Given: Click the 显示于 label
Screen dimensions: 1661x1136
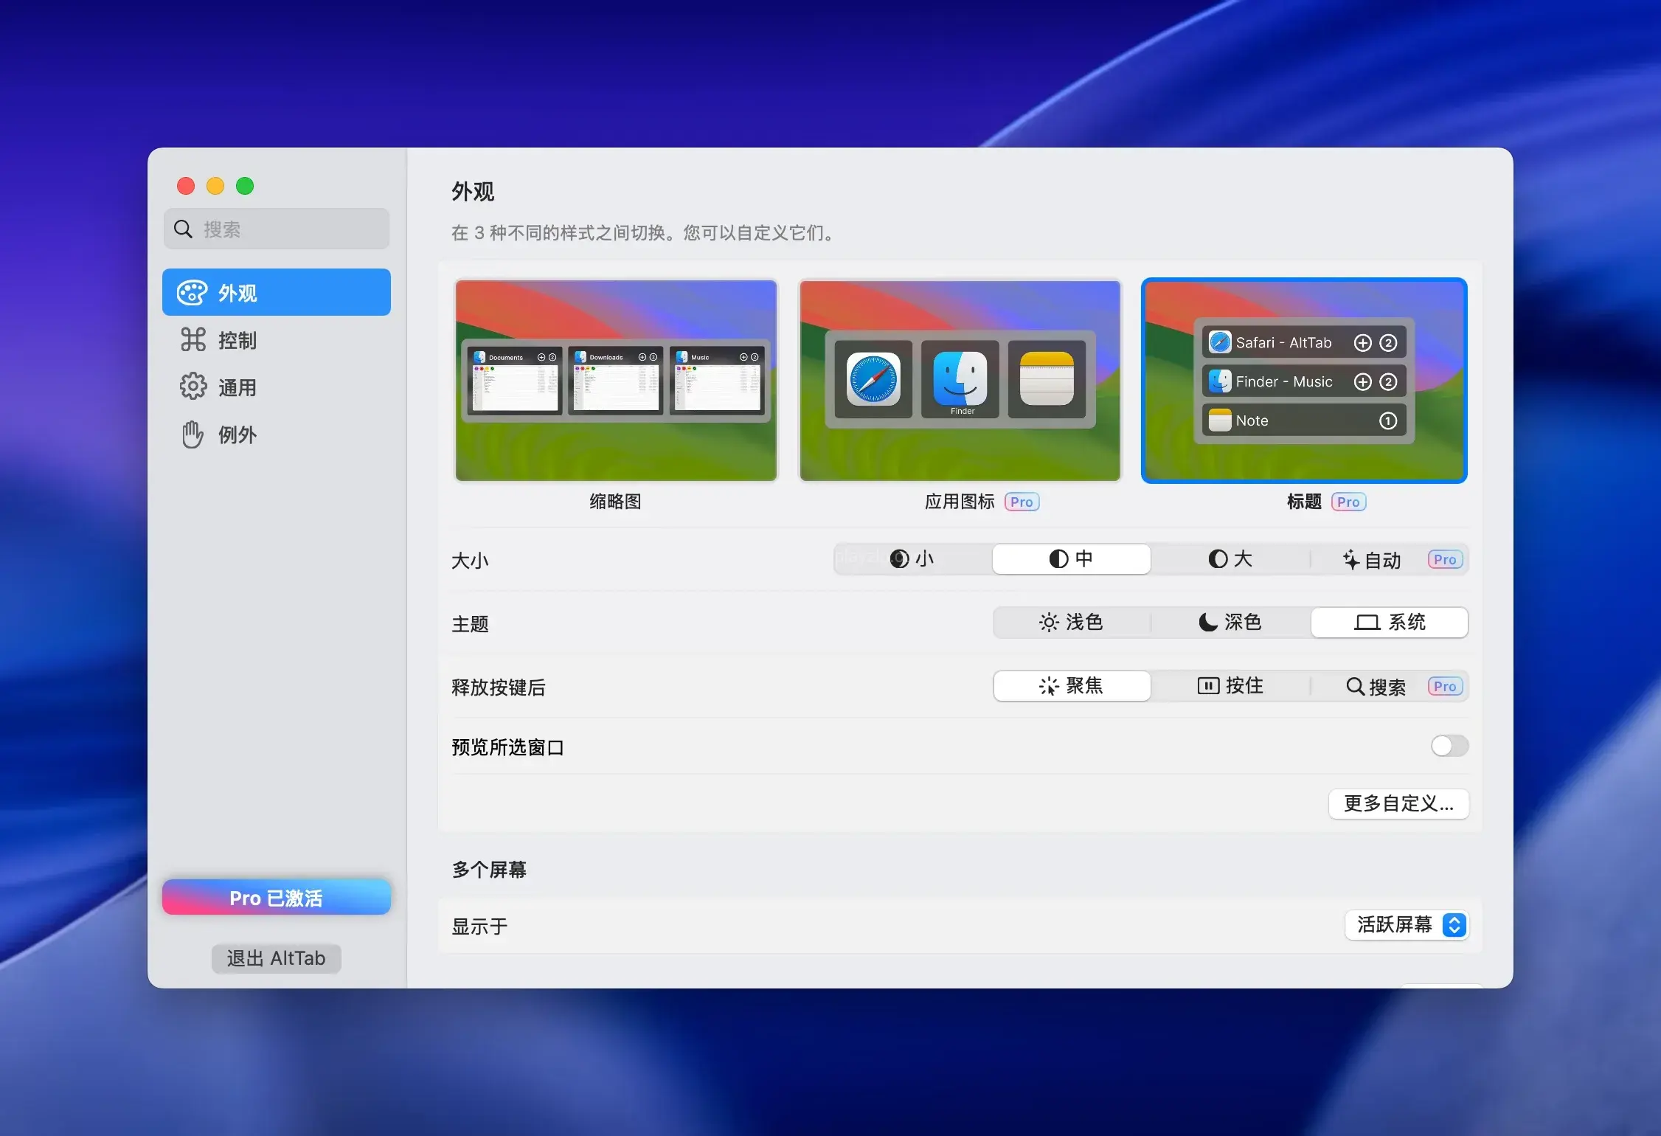Looking at the screenshot, I should point(479,927).
